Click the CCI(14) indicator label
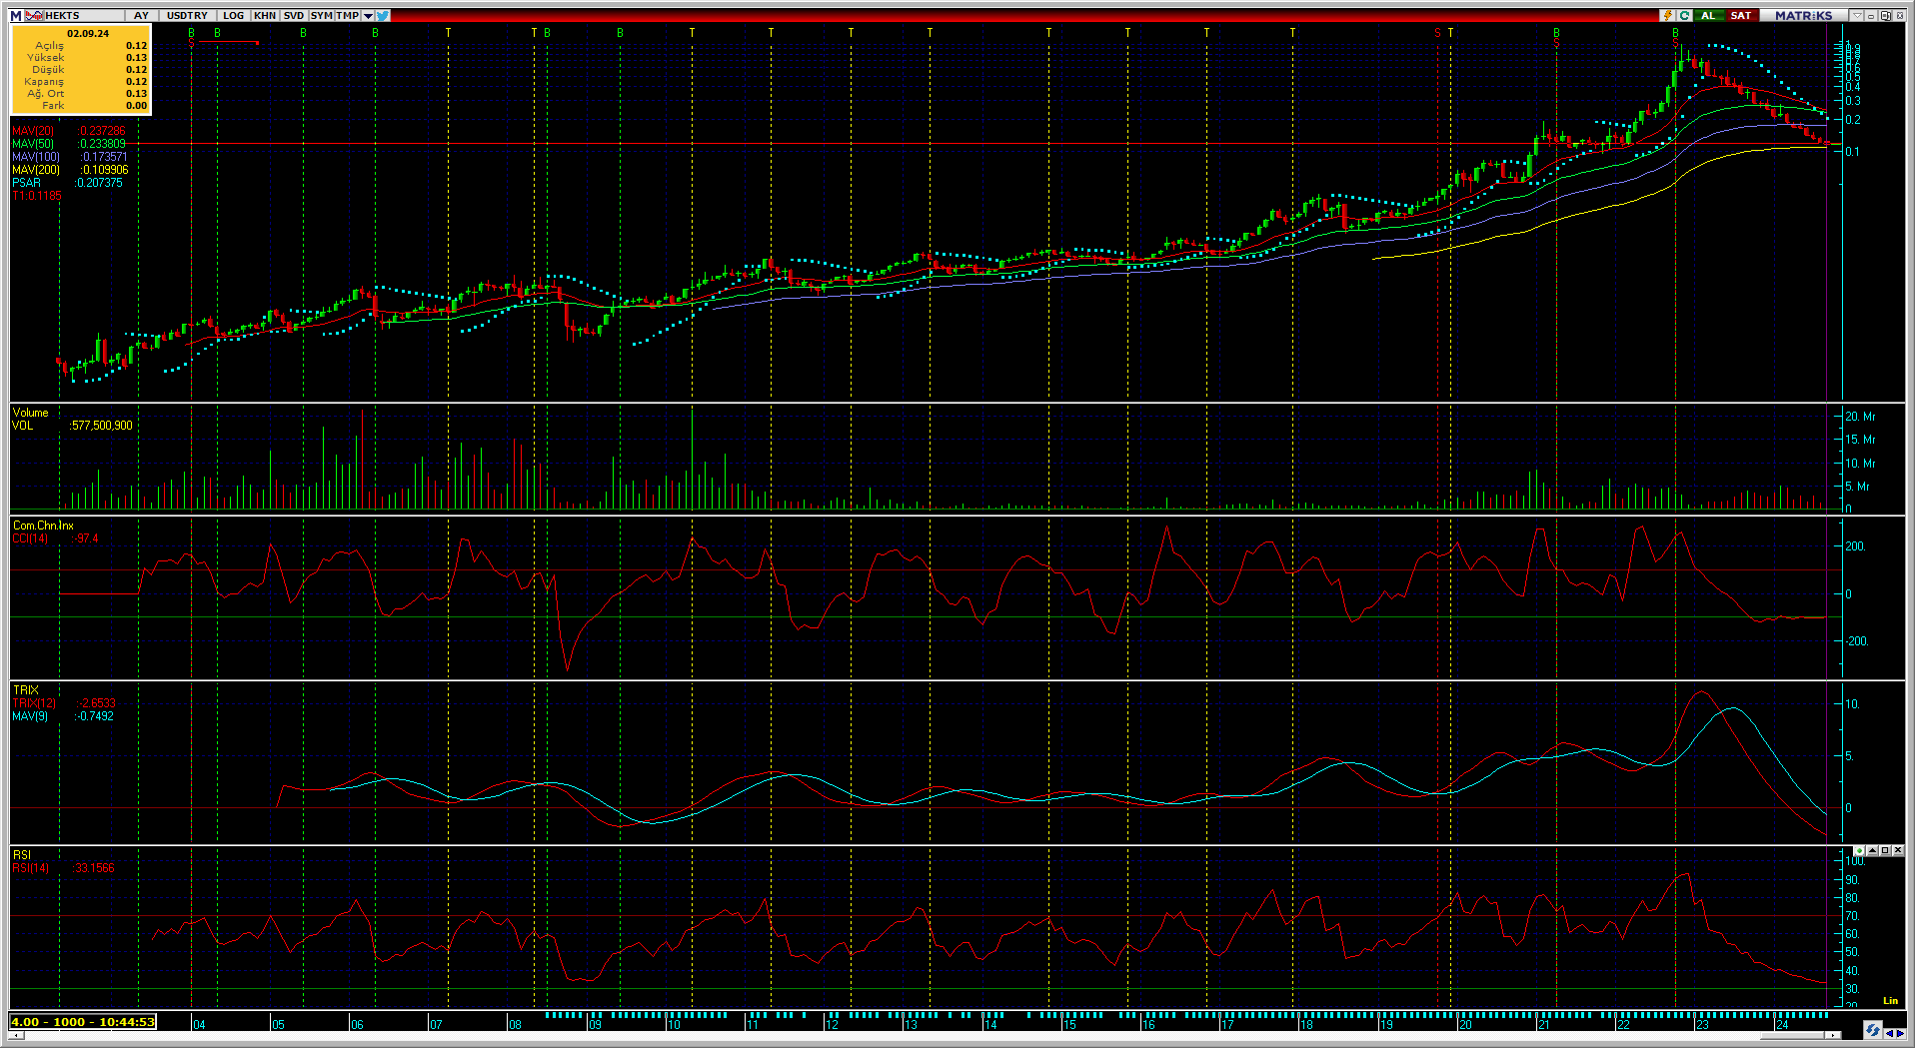 pos(30,538)
